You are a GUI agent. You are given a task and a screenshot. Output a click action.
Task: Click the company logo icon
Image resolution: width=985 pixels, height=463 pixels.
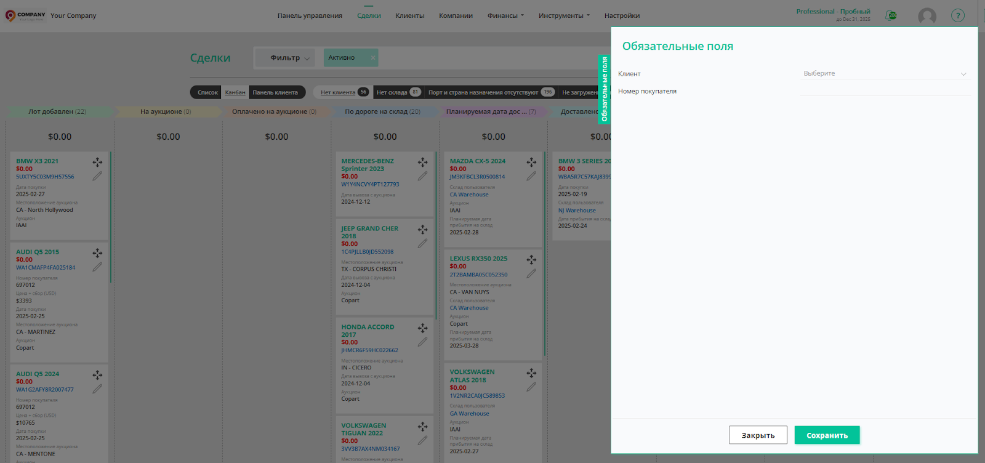click(x=25, y=15)
